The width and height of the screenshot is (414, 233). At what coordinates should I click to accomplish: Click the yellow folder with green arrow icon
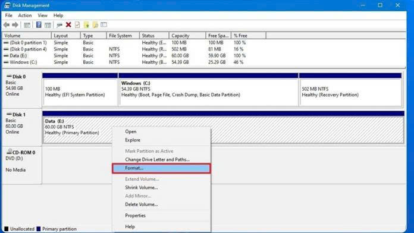pos(86,25)
